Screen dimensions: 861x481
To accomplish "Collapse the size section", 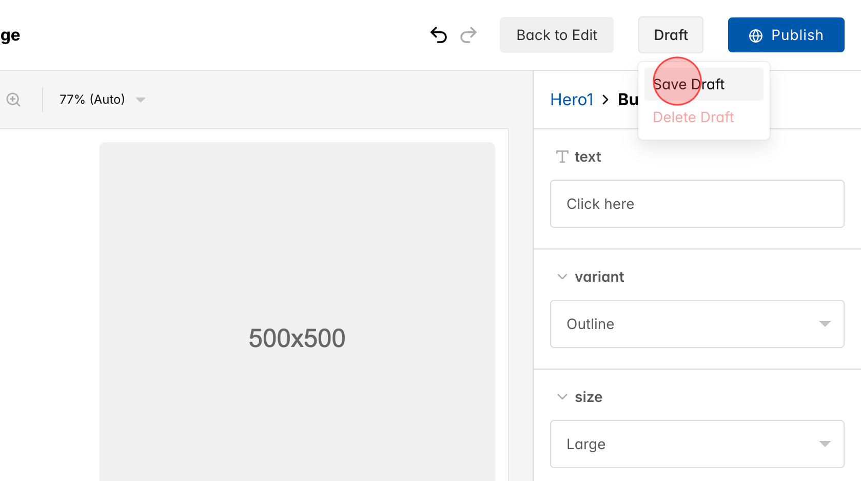I will point(561,396).
